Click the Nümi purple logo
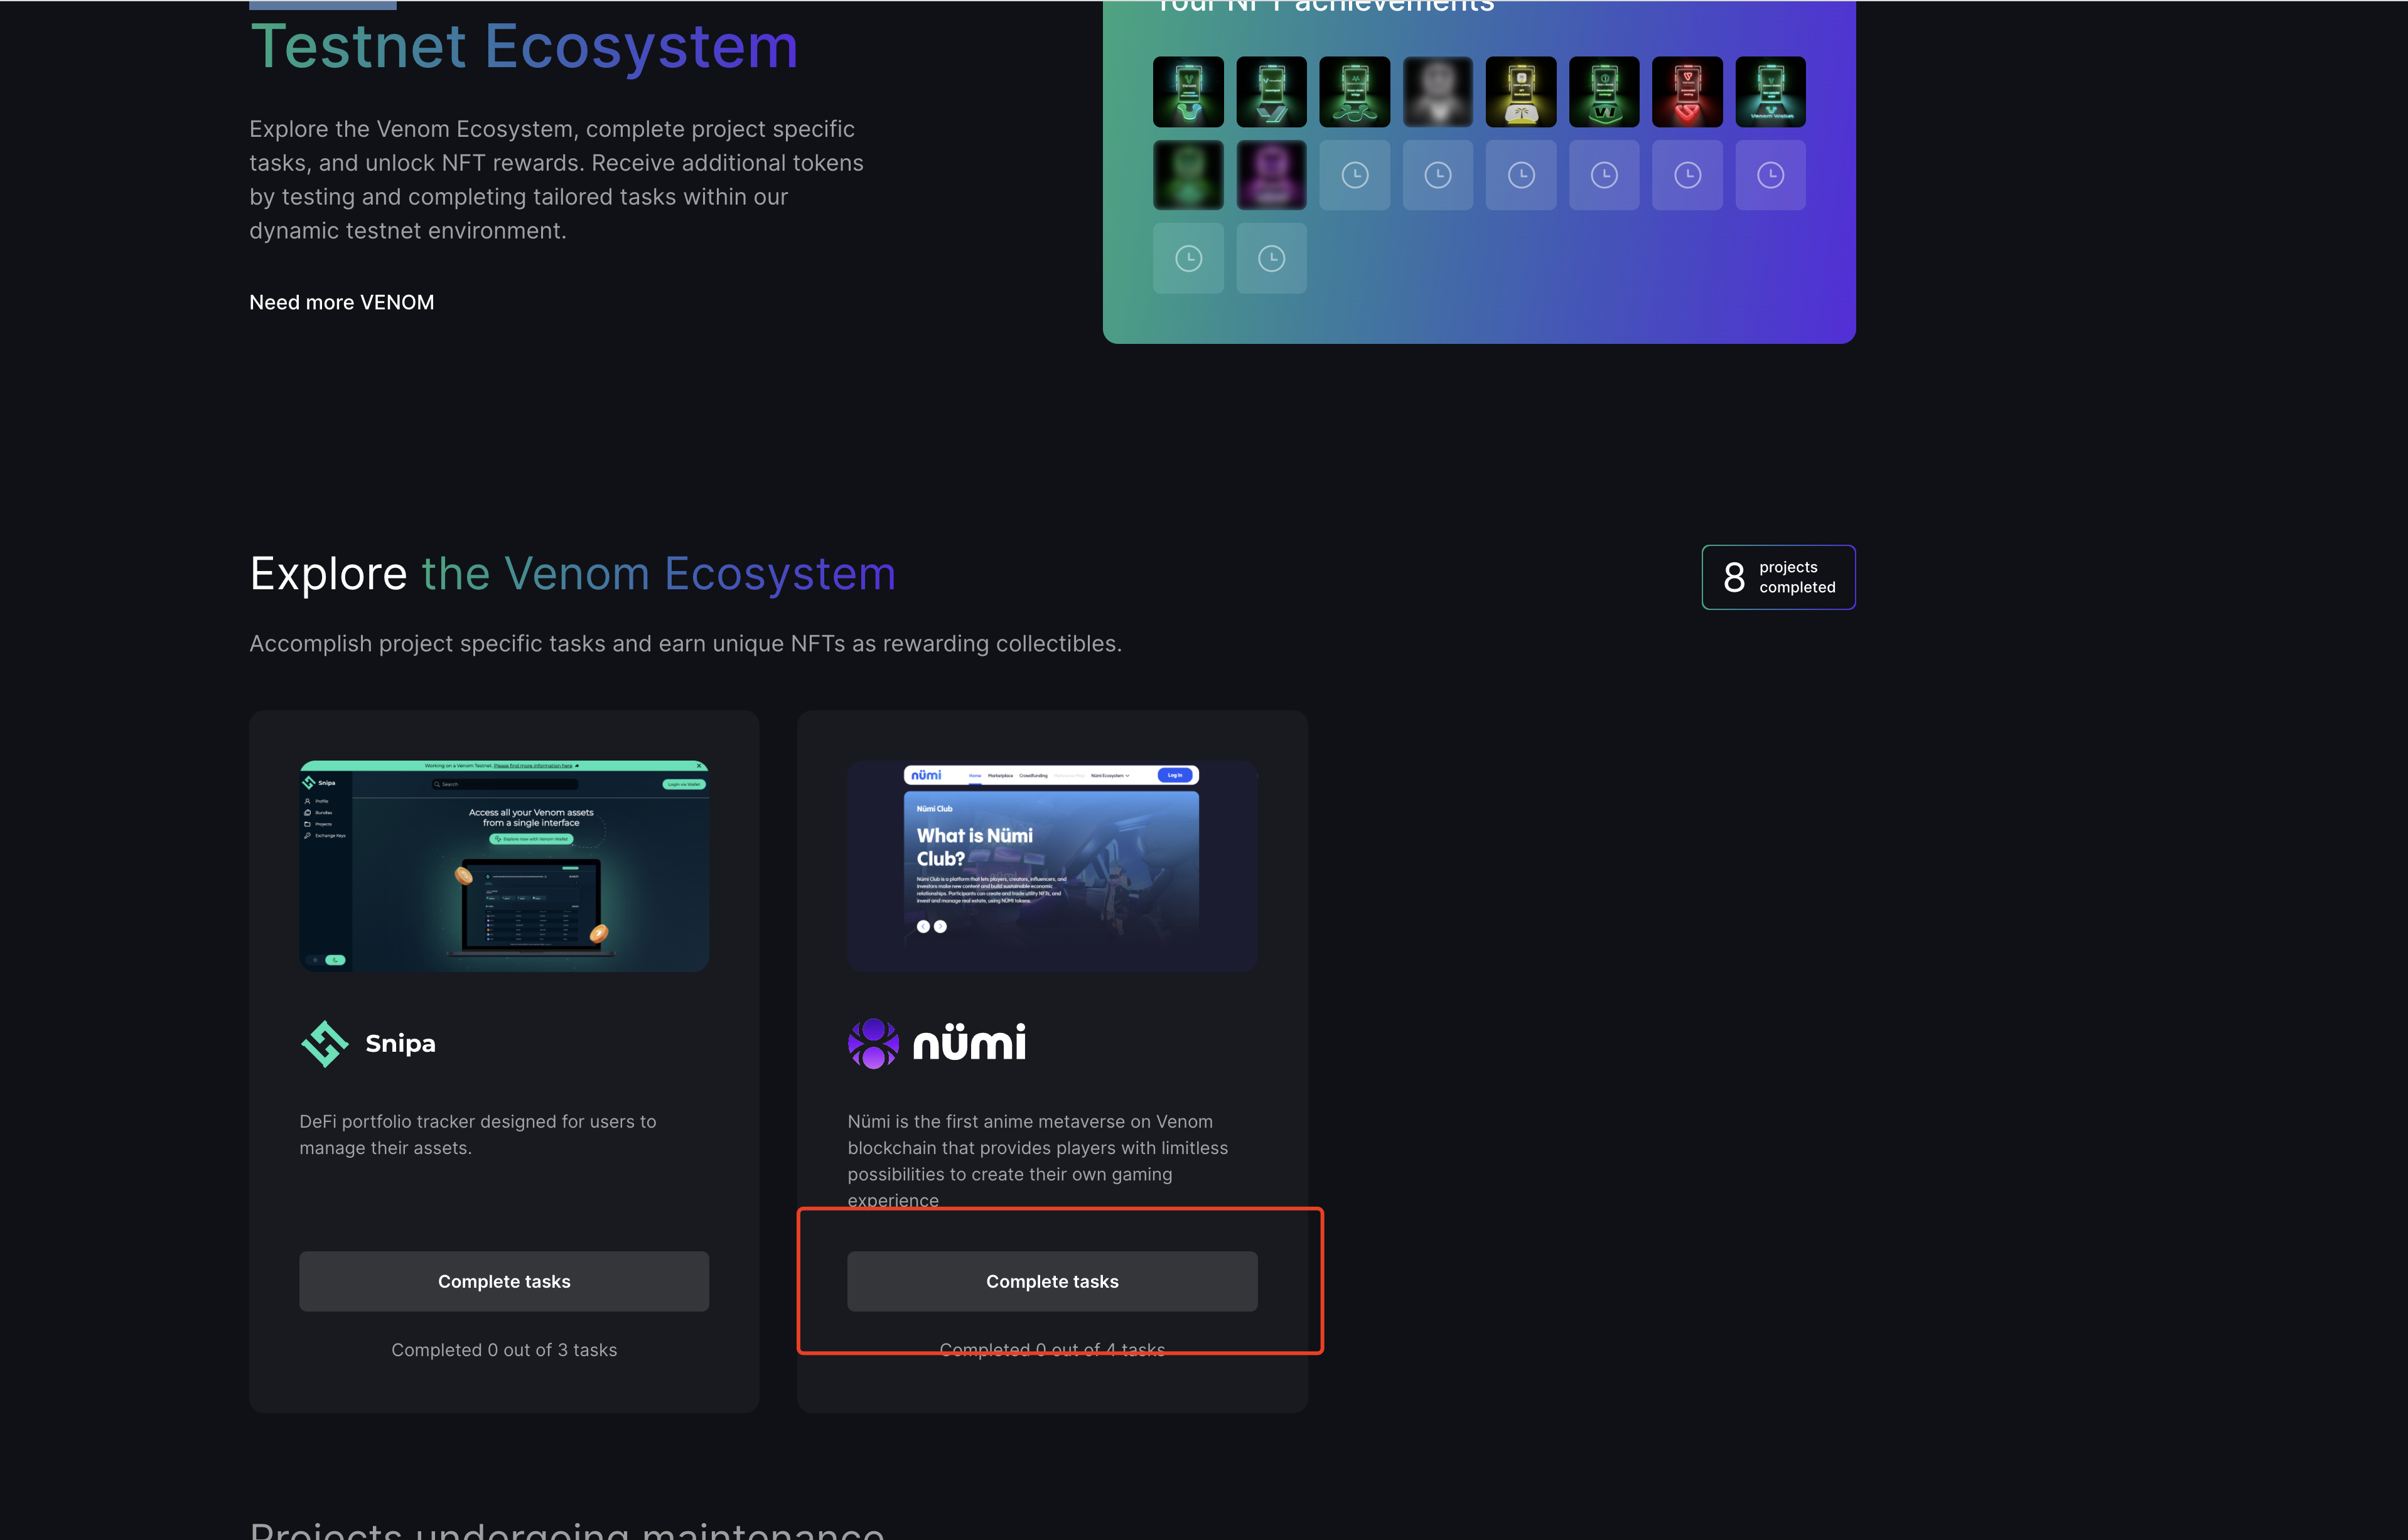Image resolution: width=2408 pixels, height=1540 pixels. click(873, 1043)
